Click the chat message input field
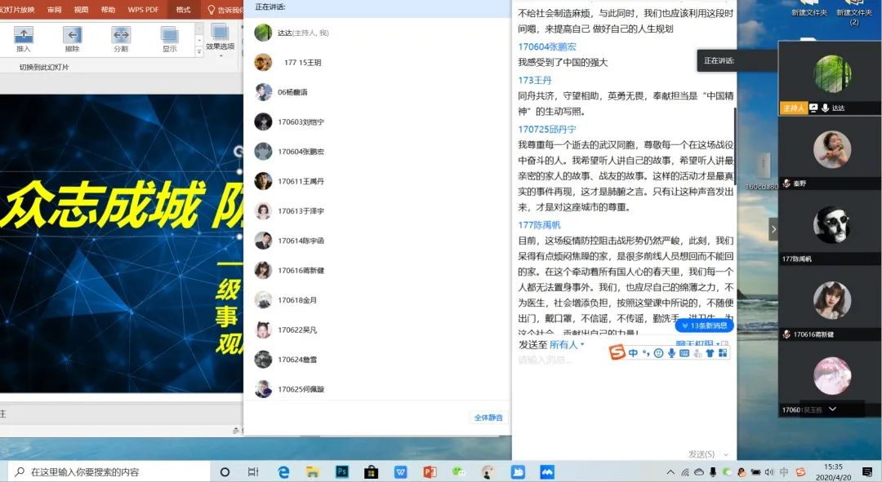This screenshot has height=482, width=882. 572,360
